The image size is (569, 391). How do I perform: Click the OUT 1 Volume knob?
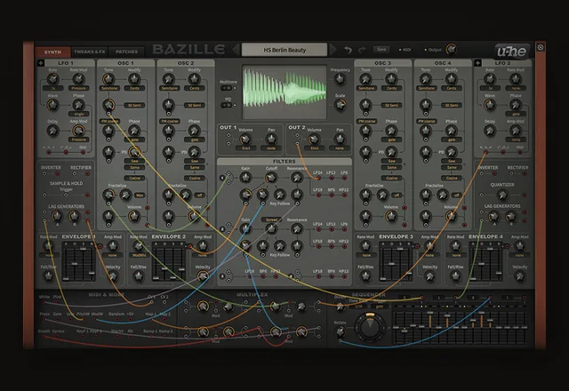[245, 139]
